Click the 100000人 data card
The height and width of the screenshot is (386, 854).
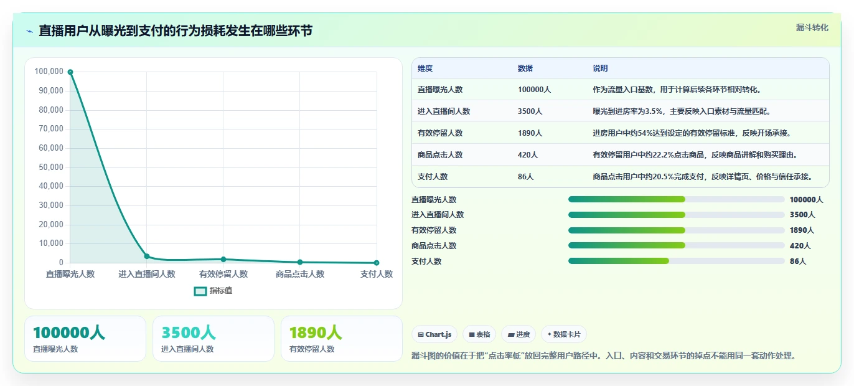point(85,339)
